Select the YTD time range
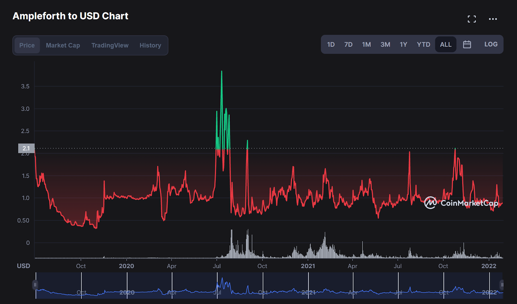Screen dimensions: 517x304 point(423,44)
